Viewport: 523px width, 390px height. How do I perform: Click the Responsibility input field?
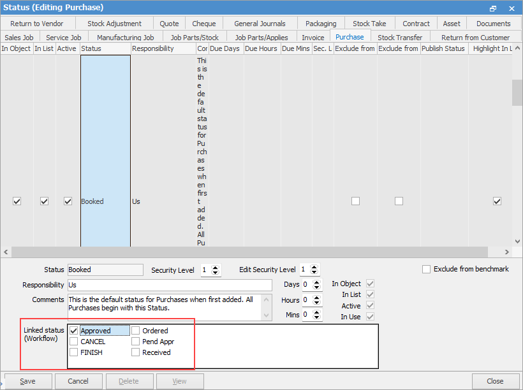169,285
